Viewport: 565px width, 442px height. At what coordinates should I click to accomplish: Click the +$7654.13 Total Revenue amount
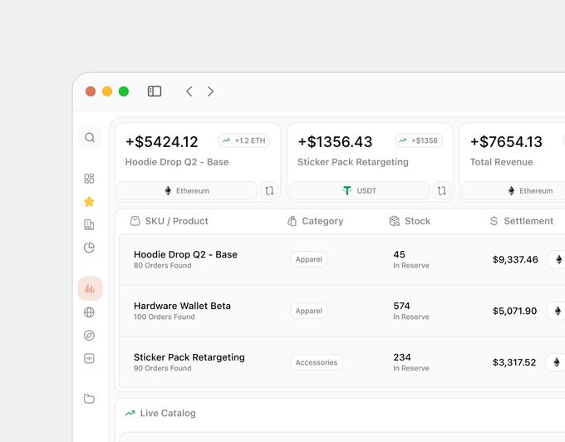click(x=506, y=141)
